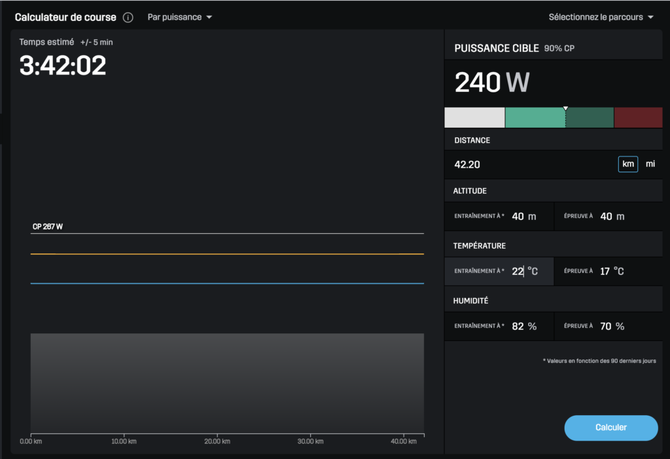Click the blue line in chart
670x459 pixels.
click(x=227, y=283)
